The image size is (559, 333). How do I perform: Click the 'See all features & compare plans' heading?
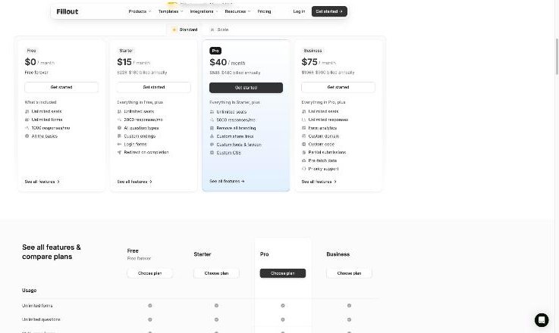pos(52,252)
